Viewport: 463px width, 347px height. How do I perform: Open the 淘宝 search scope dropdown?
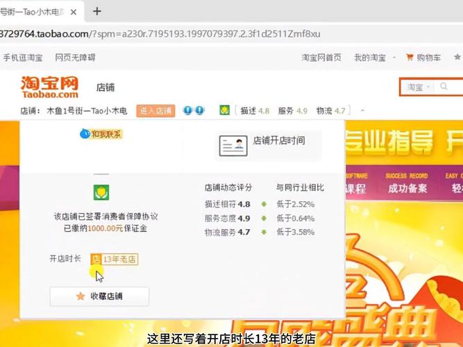pos(419,87)
